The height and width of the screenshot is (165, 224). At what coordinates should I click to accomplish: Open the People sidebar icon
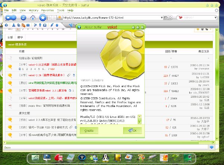(14, 25)
